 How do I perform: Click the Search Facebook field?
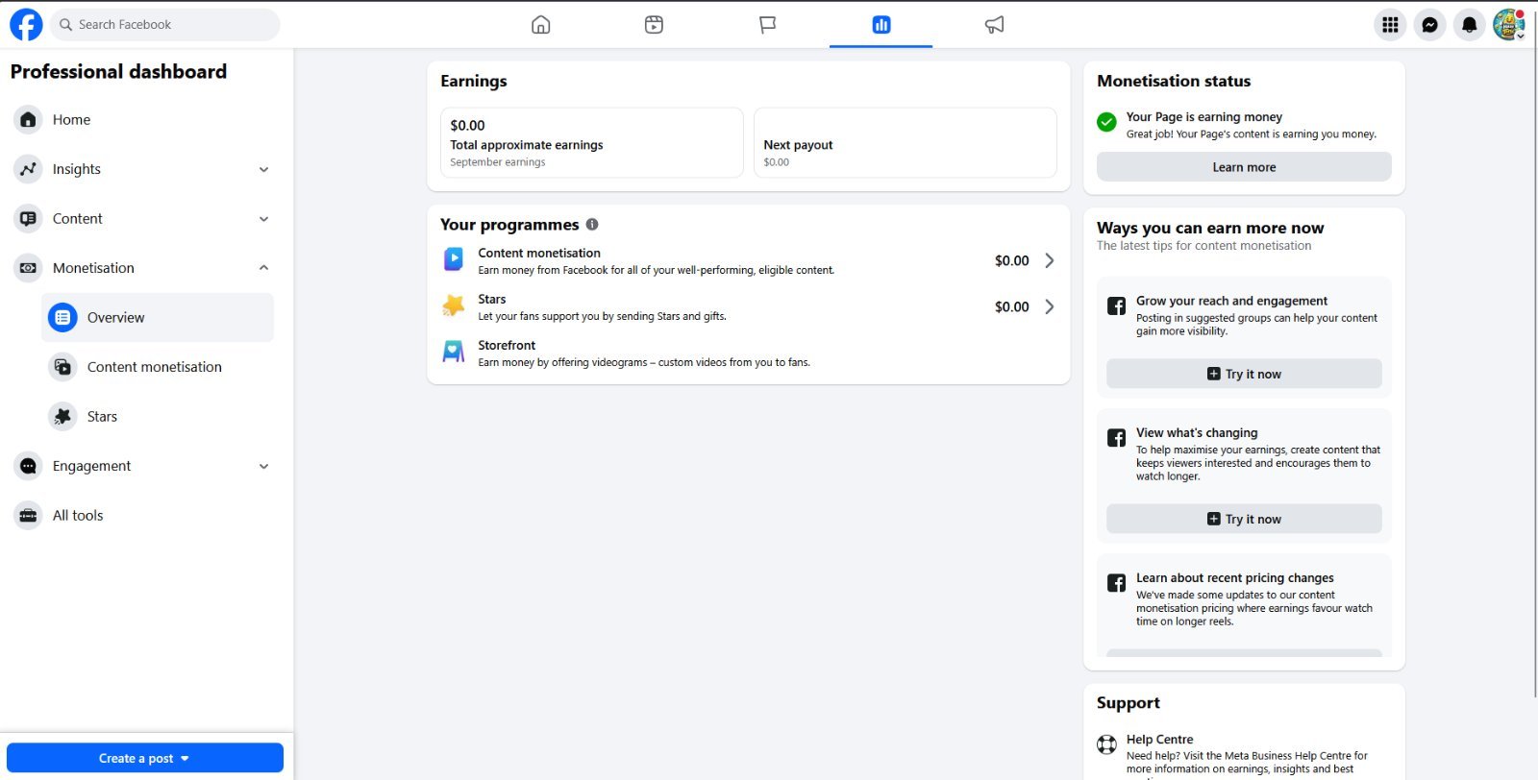(x=164, y=25)
